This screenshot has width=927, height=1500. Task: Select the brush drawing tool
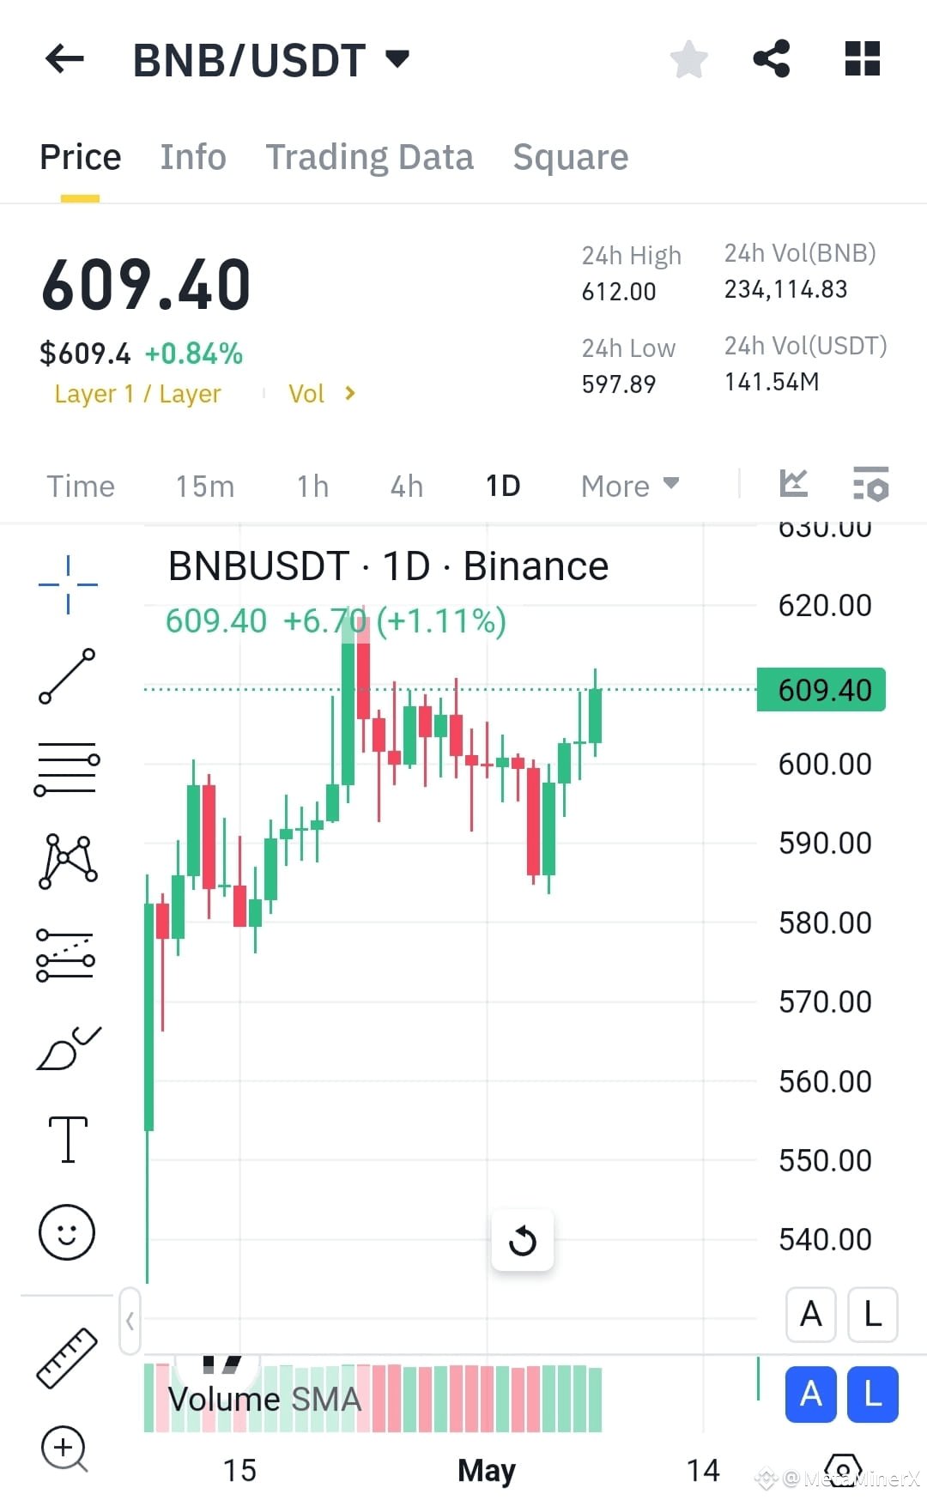coord(69,1048)
